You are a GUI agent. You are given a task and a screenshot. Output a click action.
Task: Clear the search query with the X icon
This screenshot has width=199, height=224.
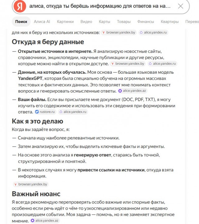point(181,6)
